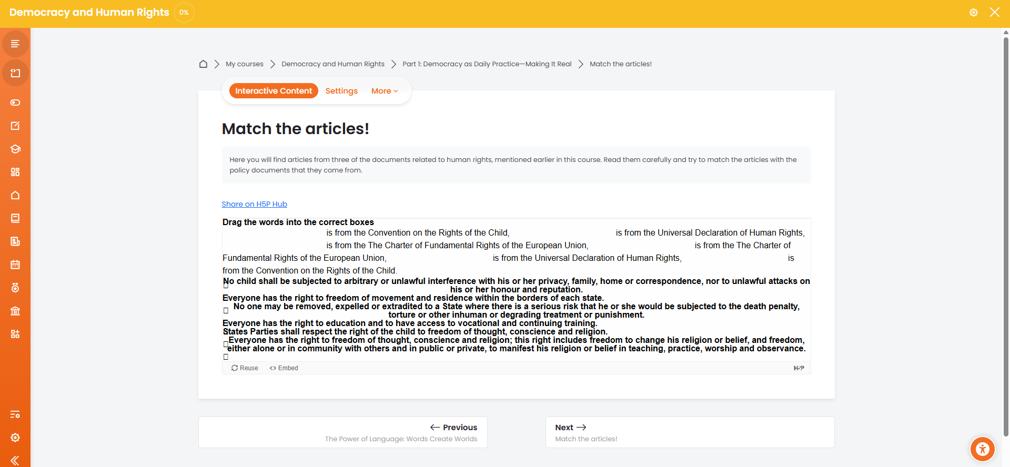Go to Next activity Match the articles
Screen dimensions: 1010x467
(690, 432)
